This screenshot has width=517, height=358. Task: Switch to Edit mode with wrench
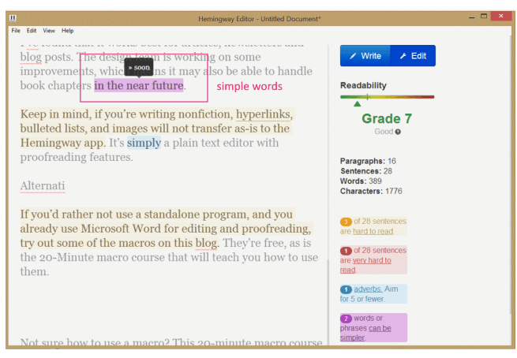click(413, 56)
